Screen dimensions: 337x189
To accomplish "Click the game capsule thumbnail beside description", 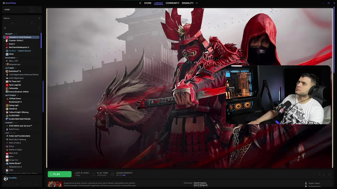I will 55,184.
